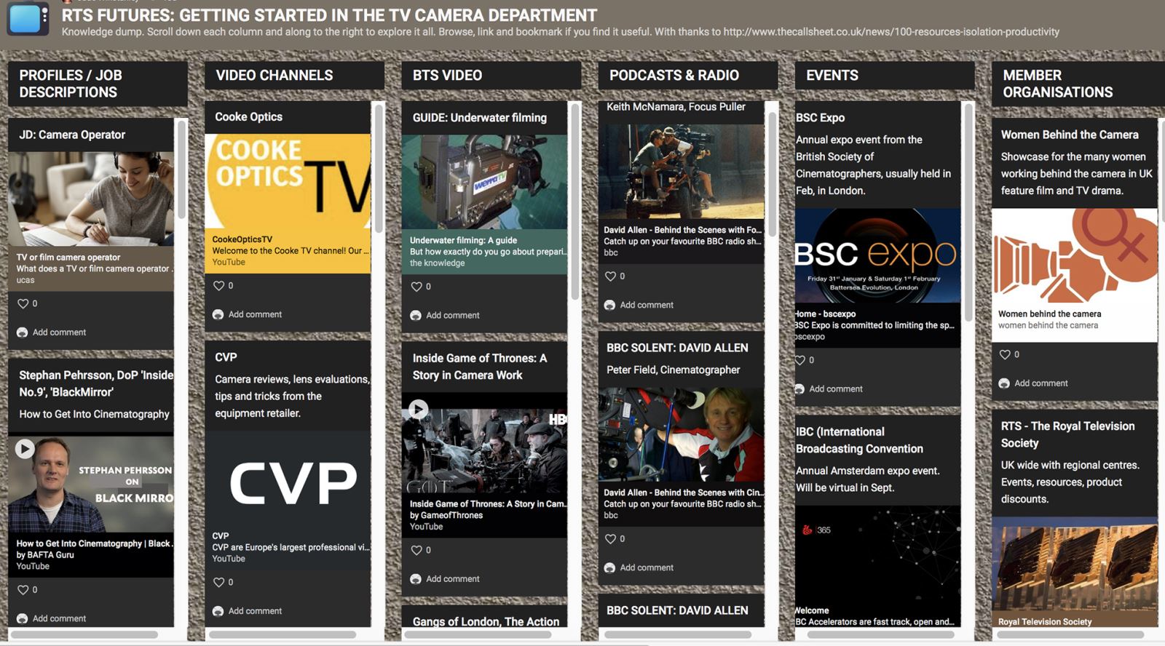Image resolution: width=1165 pixels, height=646 pixels.
Task: Add comment on GUIDE: Underwater filming
Action: tap(453, 316)
